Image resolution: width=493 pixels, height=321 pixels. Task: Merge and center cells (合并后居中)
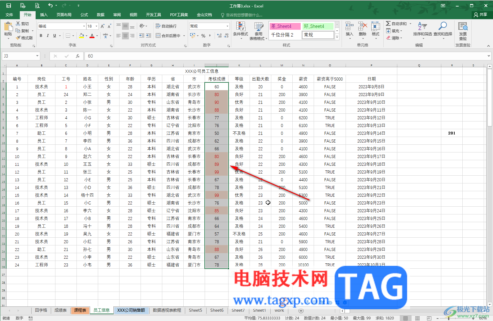click(168, 36)
